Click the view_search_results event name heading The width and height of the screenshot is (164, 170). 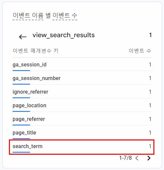[64, 35]
